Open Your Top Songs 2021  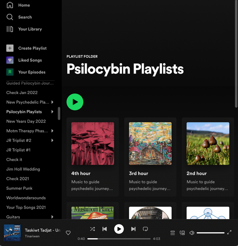click(26, 208)
